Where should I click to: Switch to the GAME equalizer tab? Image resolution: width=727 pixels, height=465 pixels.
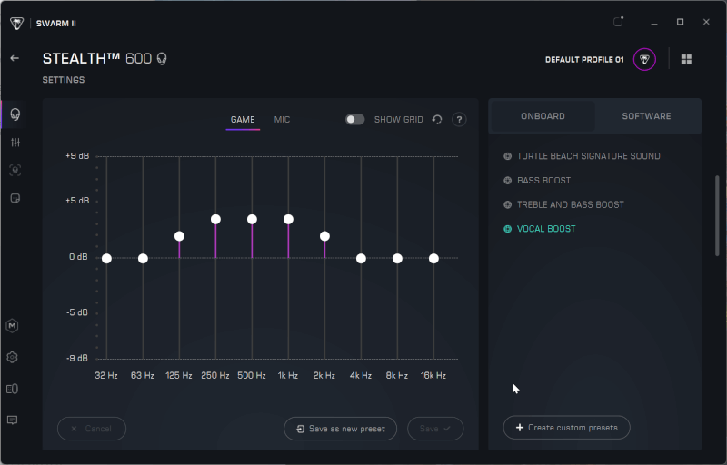tap(243, 120)
